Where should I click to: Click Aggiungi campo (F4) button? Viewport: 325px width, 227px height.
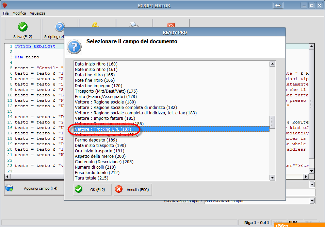tap(34, 188)
